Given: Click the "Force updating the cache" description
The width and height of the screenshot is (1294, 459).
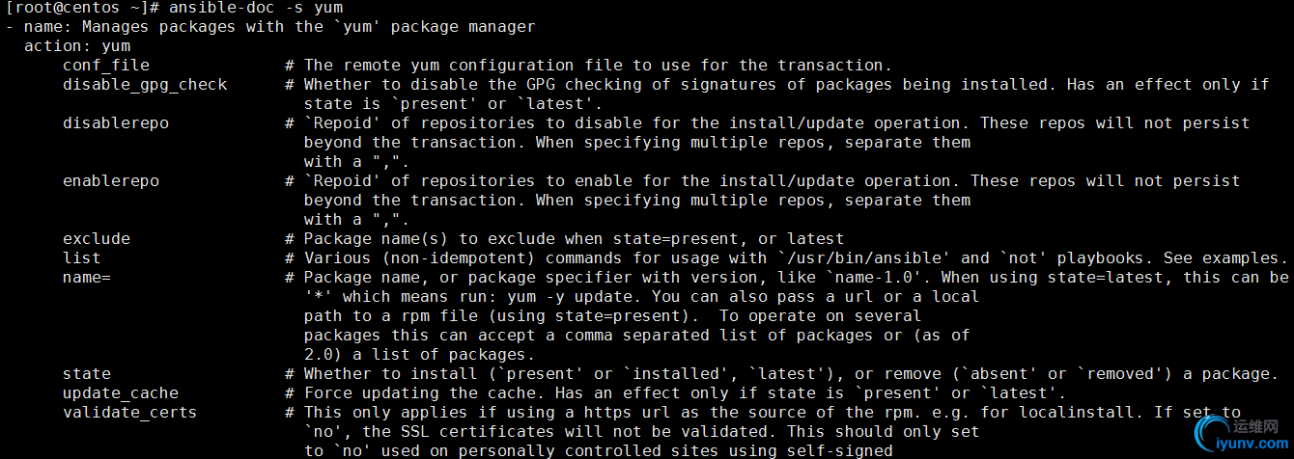Looking at the screenshot, I should (x=420, y=393).
